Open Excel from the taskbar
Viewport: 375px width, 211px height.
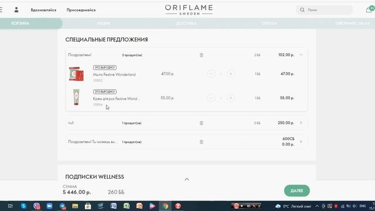coord(127,206)
